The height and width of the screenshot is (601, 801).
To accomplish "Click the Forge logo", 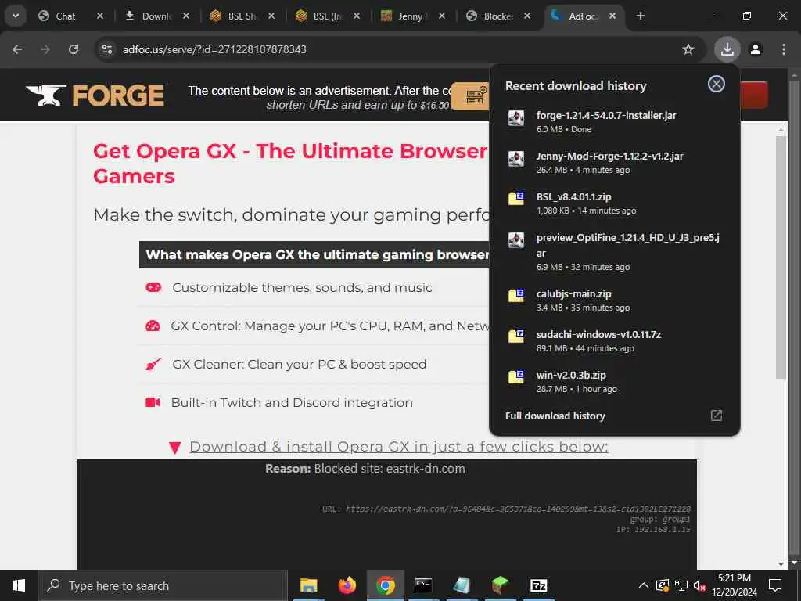I will tap(95, 95).
